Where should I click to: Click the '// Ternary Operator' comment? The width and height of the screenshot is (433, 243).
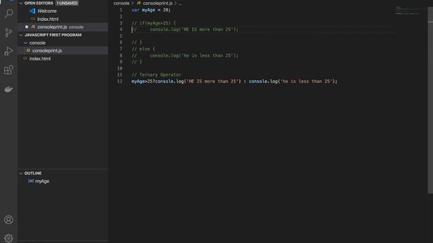tap(156, 75)
